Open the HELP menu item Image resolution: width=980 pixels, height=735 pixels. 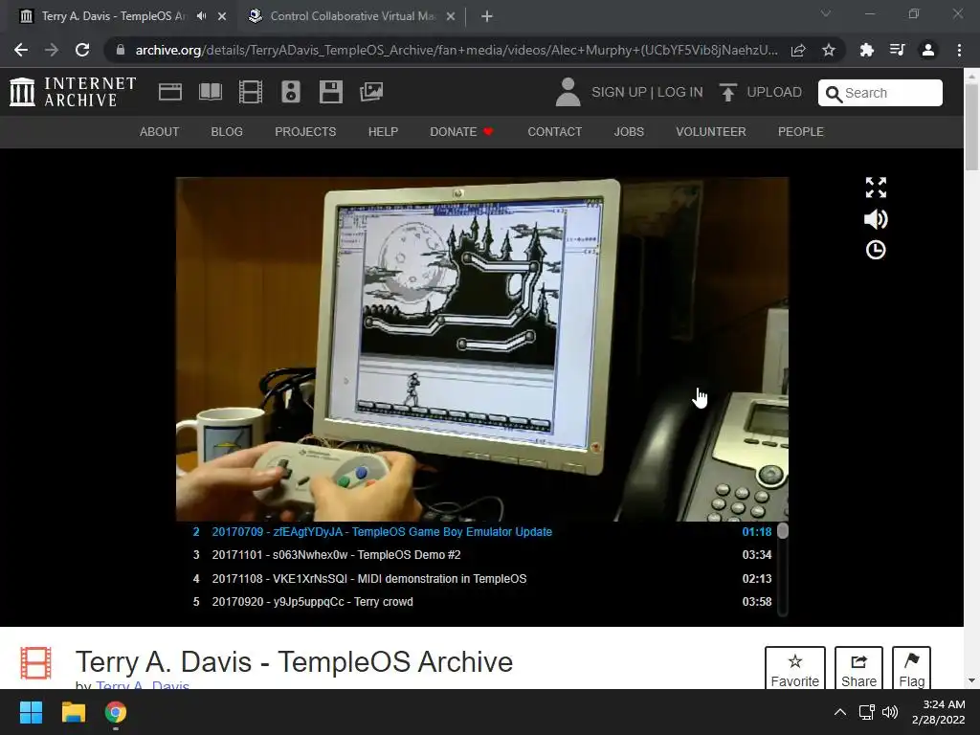[383, 132]
